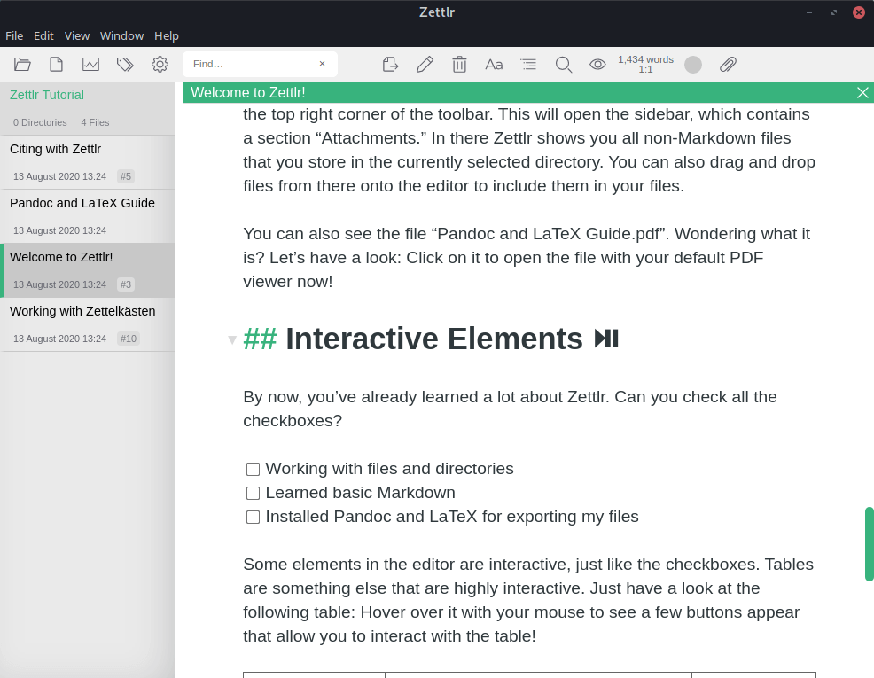Rename file using the pencil icon
Viewport: 874px width, 678px height.
(x=425, y=65)
